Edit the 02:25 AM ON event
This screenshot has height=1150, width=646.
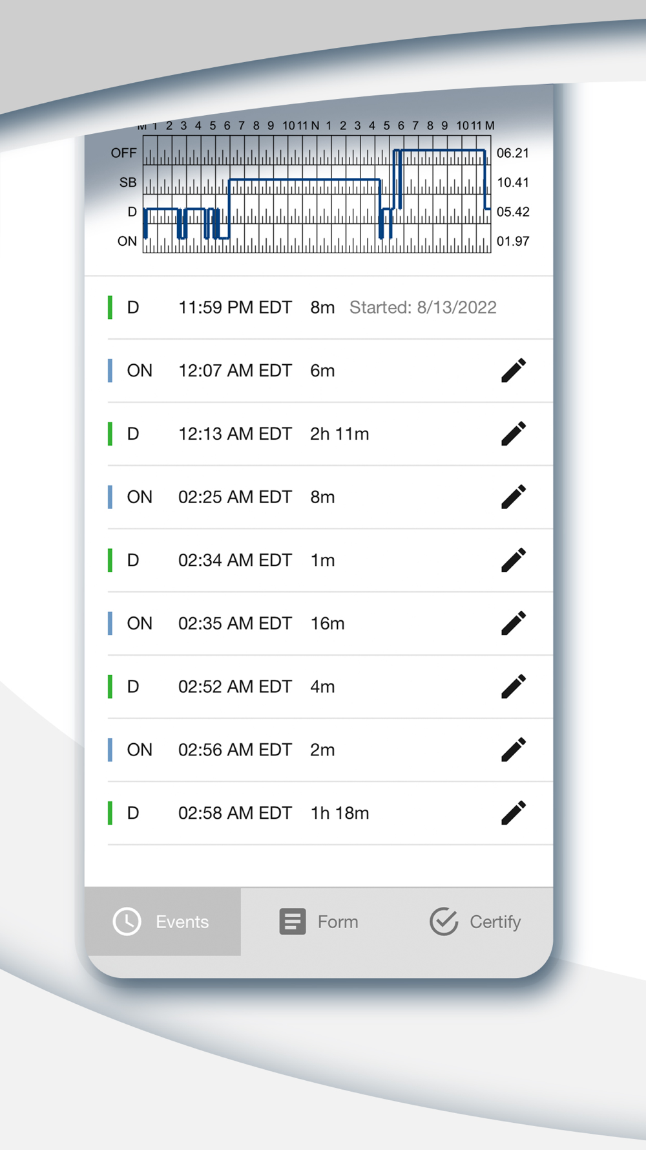click(514, 497)
